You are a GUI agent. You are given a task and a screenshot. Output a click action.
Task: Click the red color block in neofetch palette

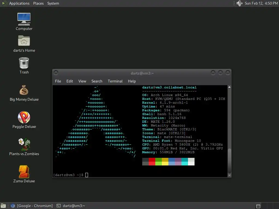coord(152,162)
